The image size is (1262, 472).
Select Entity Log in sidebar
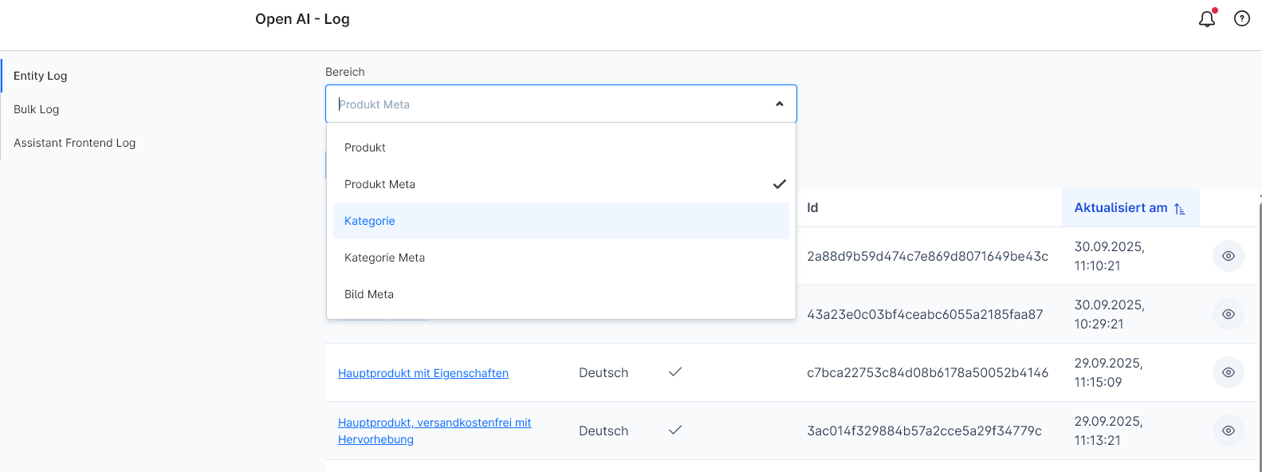pyautogui.click(x=41, y=76)
